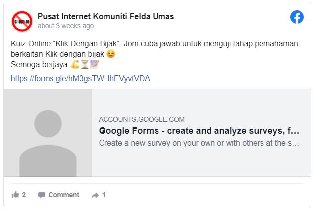View the share count of 1
The width and height of the screenshot is (315, 210).
click(104, 195)
